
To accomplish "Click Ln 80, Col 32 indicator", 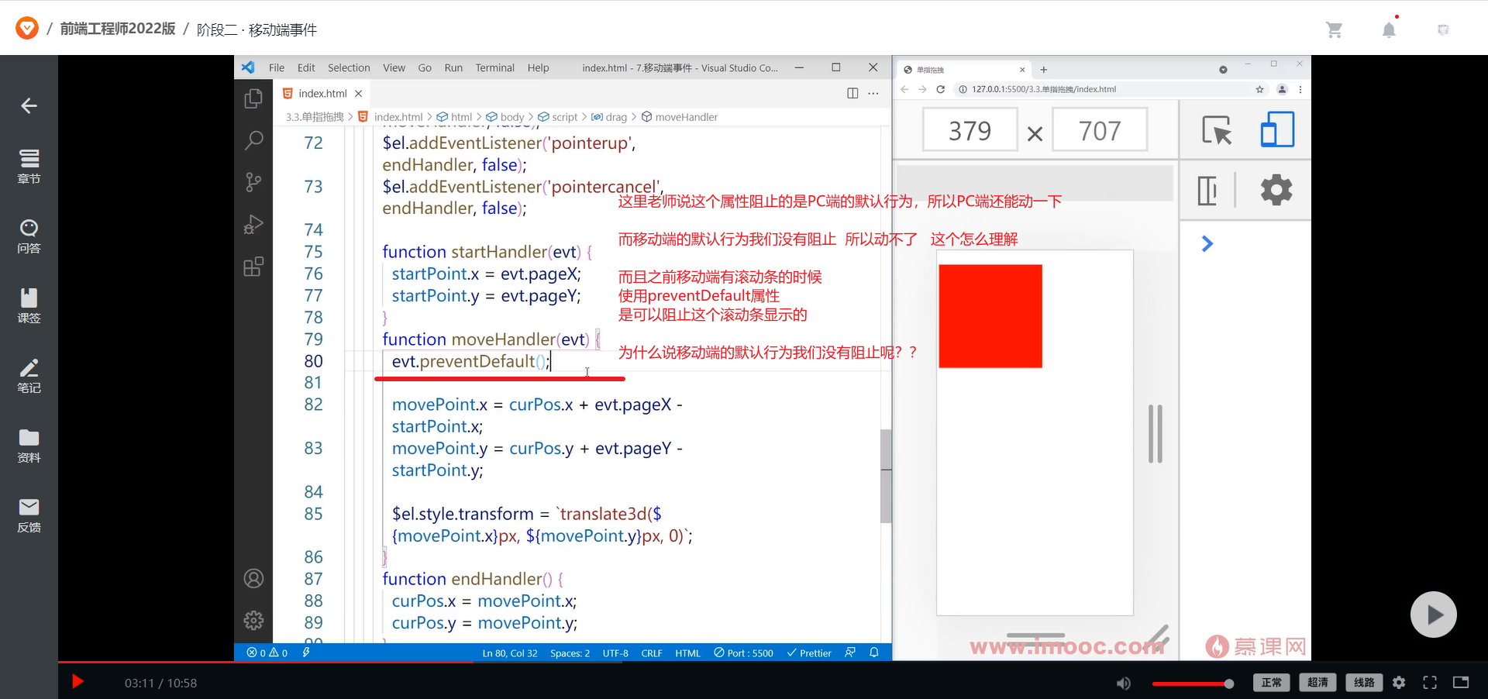I will coord(510,653).
